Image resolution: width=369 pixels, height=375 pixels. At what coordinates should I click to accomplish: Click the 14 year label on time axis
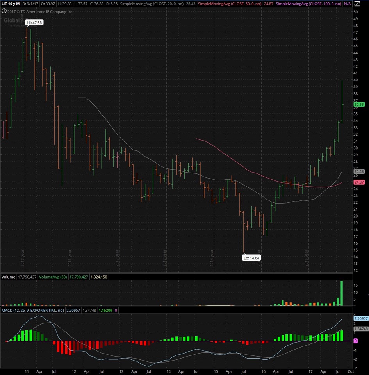pyautogui.click(x=168, y=371)
